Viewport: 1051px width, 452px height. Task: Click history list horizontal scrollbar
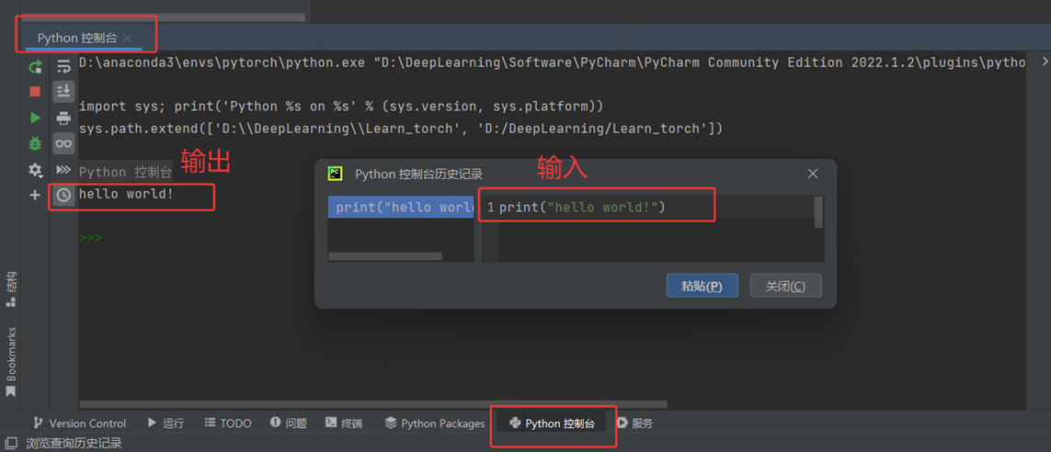[384, 255]
